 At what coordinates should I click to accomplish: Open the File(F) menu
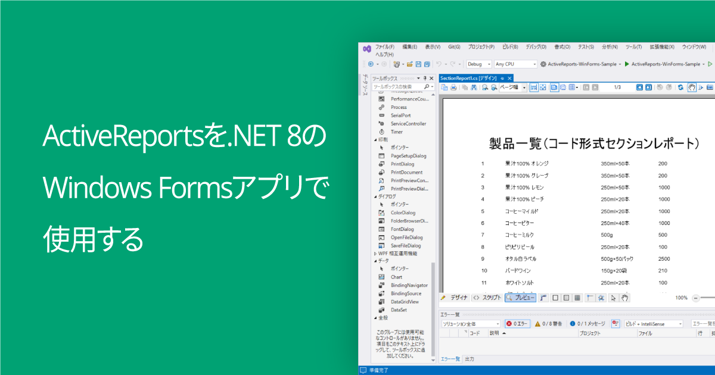(x=385, y=47)
